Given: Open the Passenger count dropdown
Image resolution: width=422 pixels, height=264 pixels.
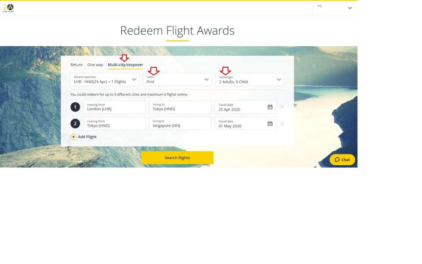Looking at the screenshot, I should click(250, 80).
